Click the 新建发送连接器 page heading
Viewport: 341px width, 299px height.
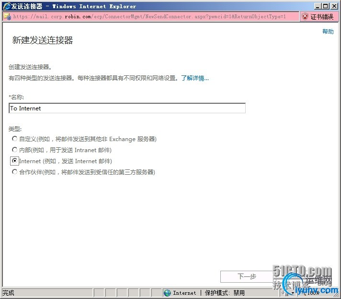[x=43, y=40]
